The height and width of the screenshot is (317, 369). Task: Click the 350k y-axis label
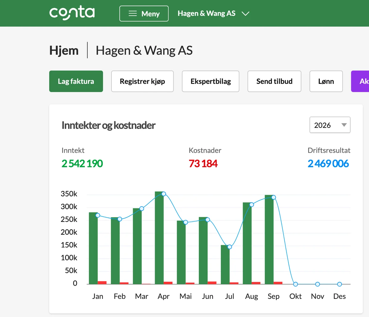[x=69, y=194]
